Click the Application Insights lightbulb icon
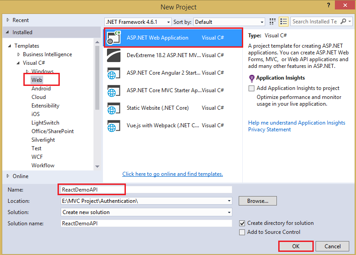 tap(252, 78)
